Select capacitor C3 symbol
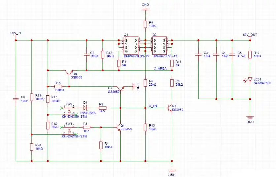The height and width of the screenshot is (177, 276). [x=198, y=55]
